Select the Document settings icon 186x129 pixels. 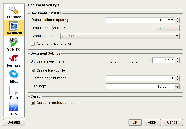[x=14, y=26]
